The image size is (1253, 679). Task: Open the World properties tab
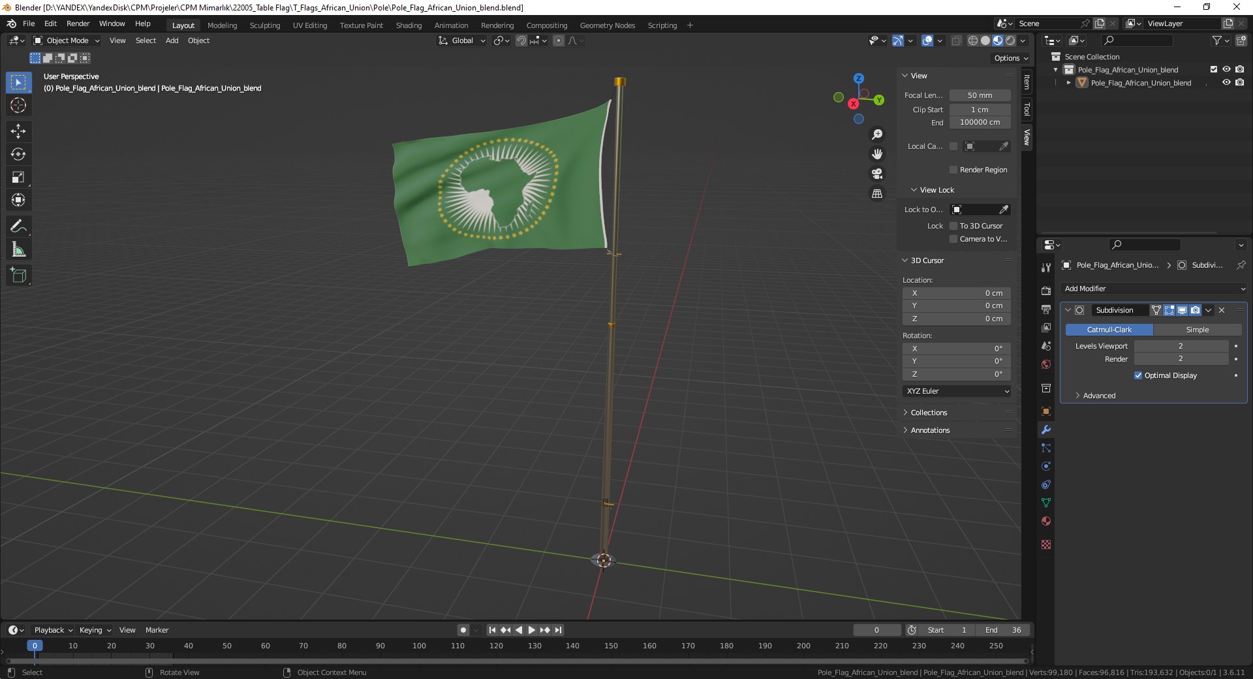pyautogui.click(x=1046, y=364)
